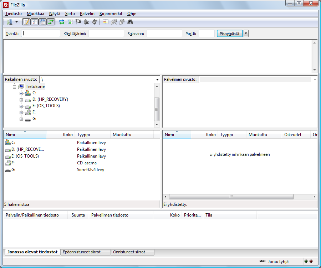Open the Tiedosto menu
Viewport: 321px width, 268px height.
[14, 14]
